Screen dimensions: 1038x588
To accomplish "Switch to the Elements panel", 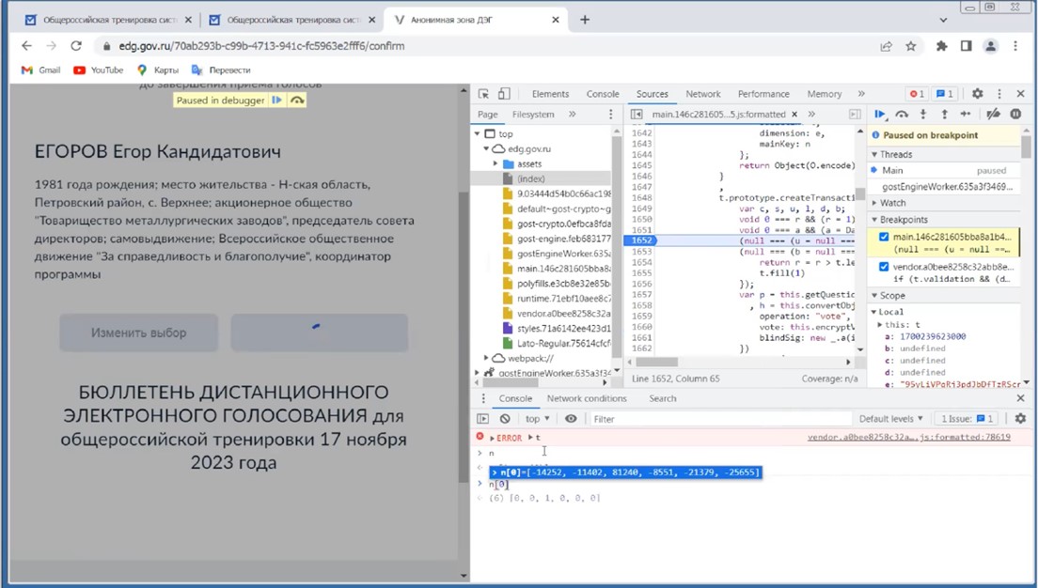I will point(550,94).
